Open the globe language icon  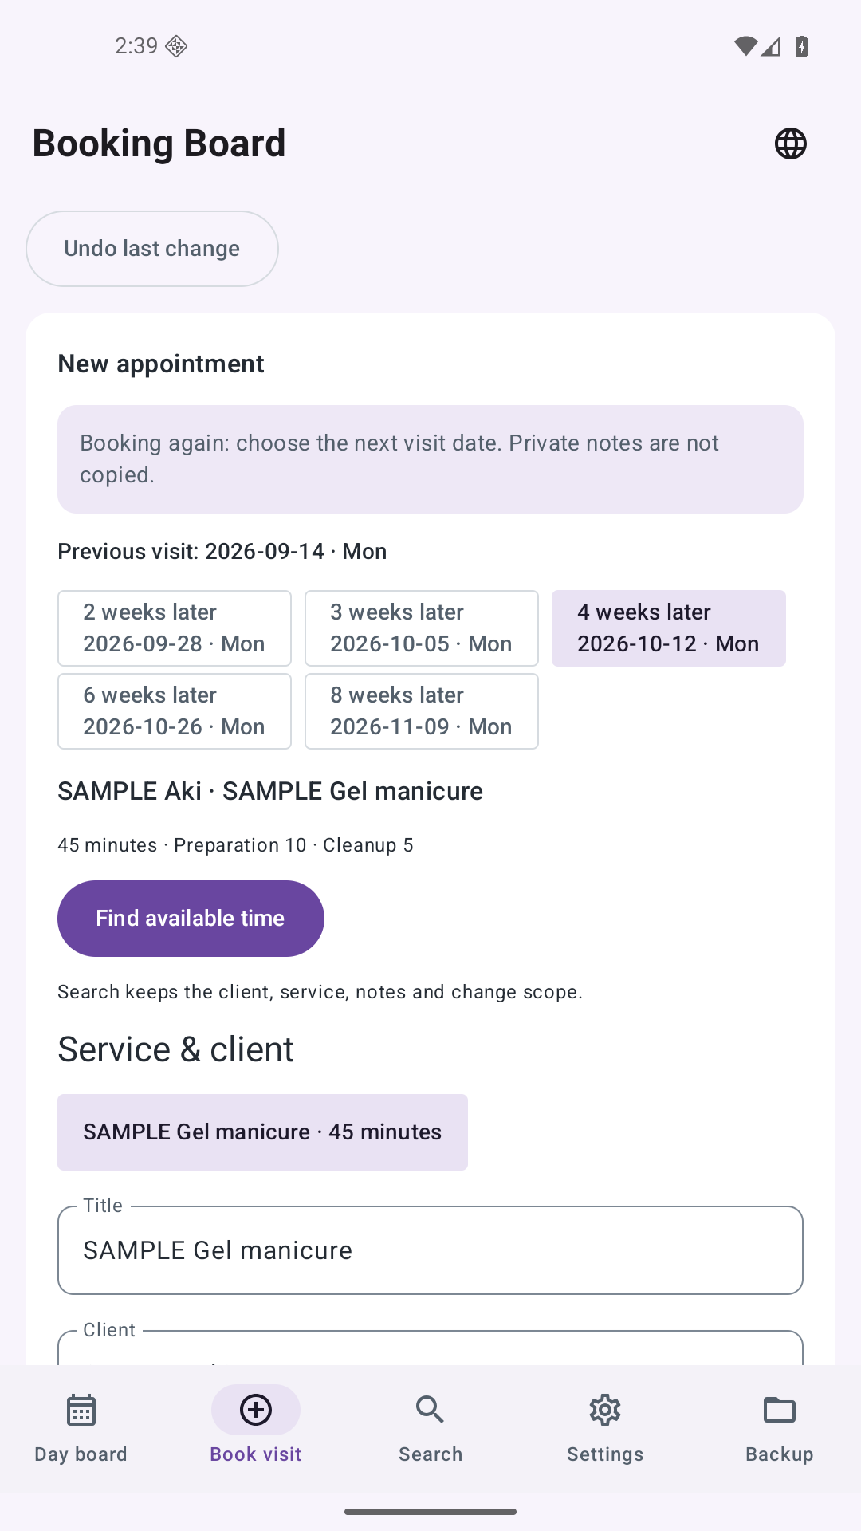(791, 144)
